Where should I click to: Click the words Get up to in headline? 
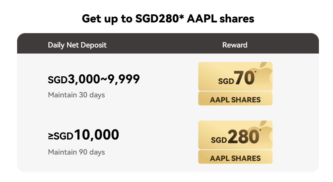coord(107,19)
